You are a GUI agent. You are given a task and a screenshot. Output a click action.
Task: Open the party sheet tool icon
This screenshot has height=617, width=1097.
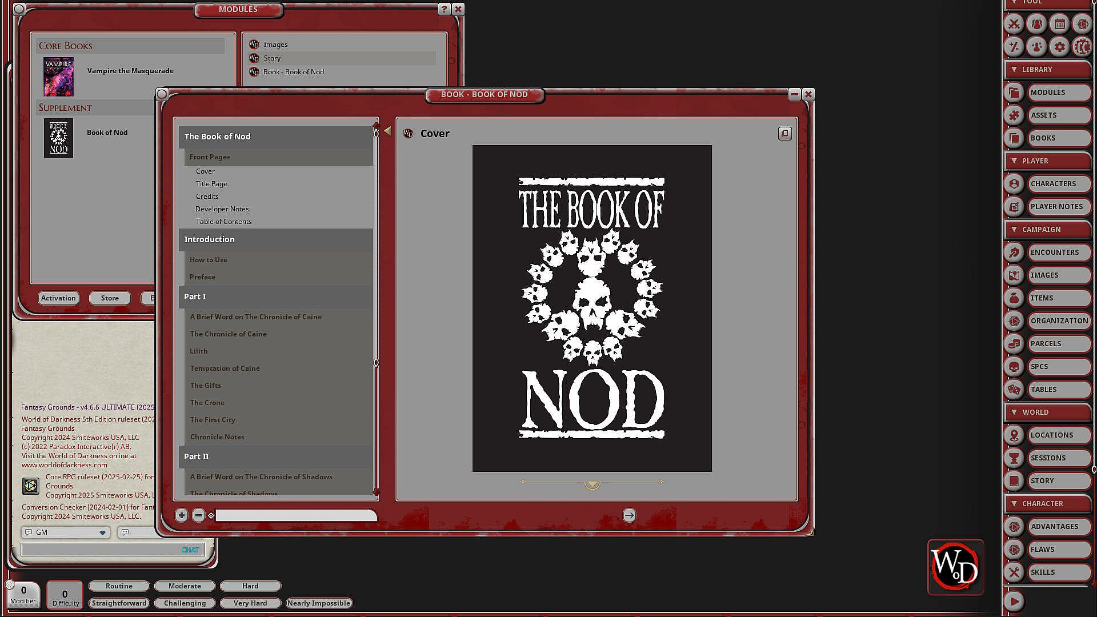pos(1036,24)
